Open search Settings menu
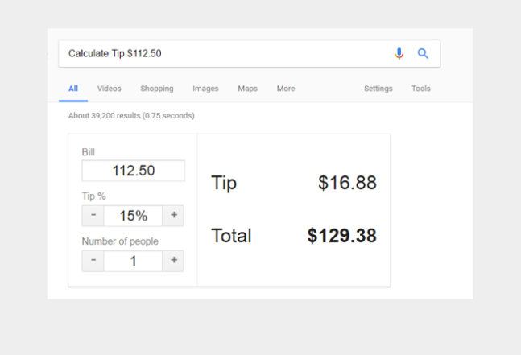This screenshot has width=521, height=355. [378, 89]
